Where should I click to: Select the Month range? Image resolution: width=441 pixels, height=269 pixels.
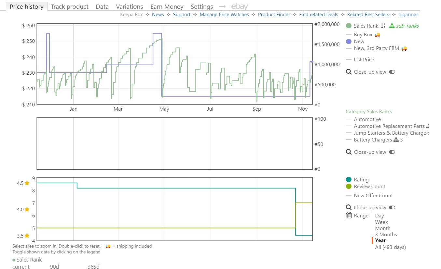coord(383,228)
